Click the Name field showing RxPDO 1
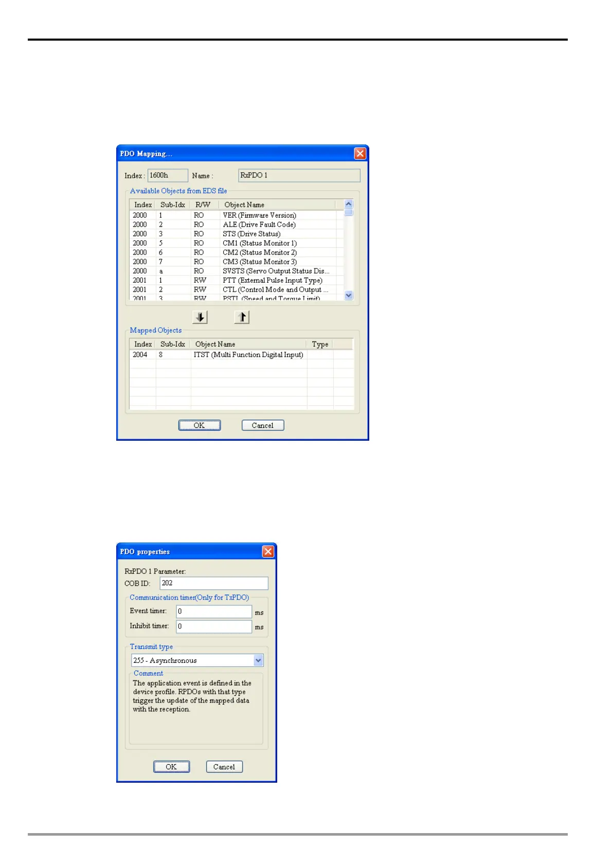Screen dimensions: 612x866 click(299, 175)
